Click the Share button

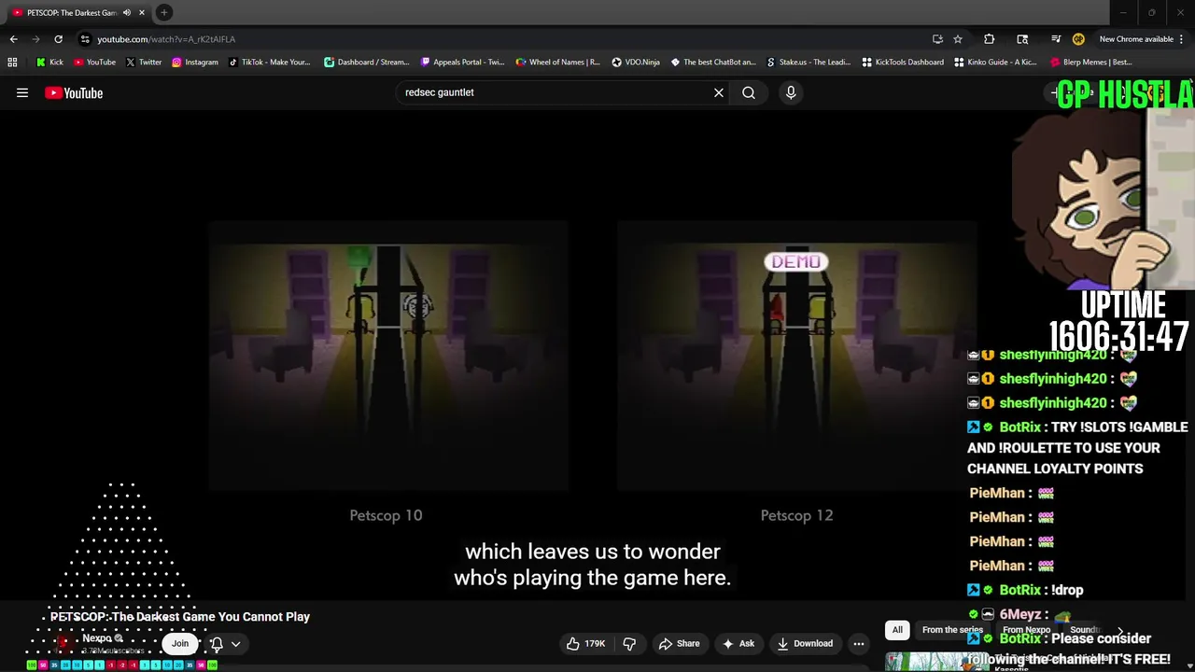tap(679, 643)
